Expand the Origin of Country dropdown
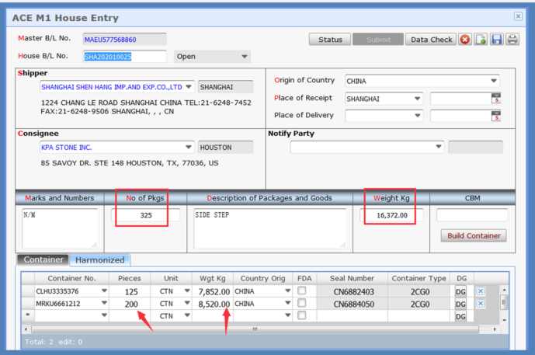The width and height of the screenshot is (535, 355). 494,81
